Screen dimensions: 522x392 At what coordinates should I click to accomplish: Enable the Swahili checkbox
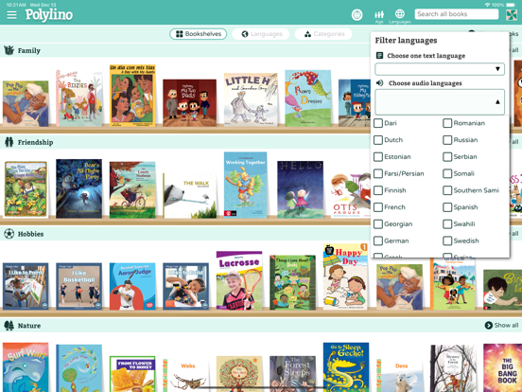pyautogui.click(x=447, y=224)
